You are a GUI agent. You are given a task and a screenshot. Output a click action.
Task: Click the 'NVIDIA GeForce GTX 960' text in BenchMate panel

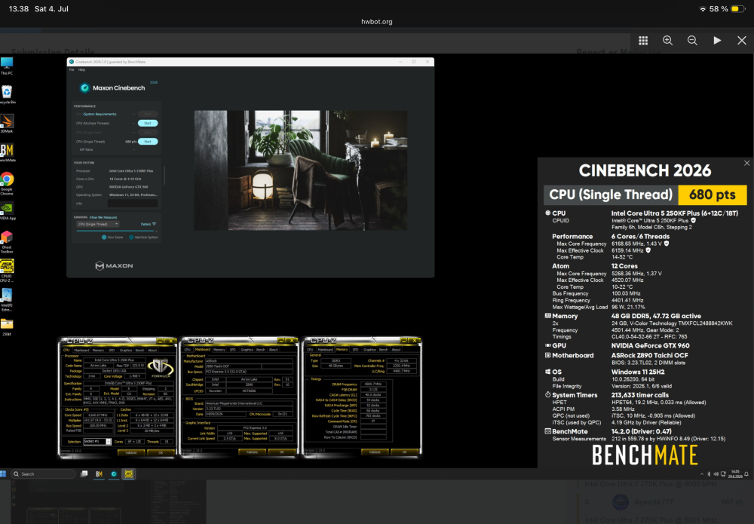[650, 345]
